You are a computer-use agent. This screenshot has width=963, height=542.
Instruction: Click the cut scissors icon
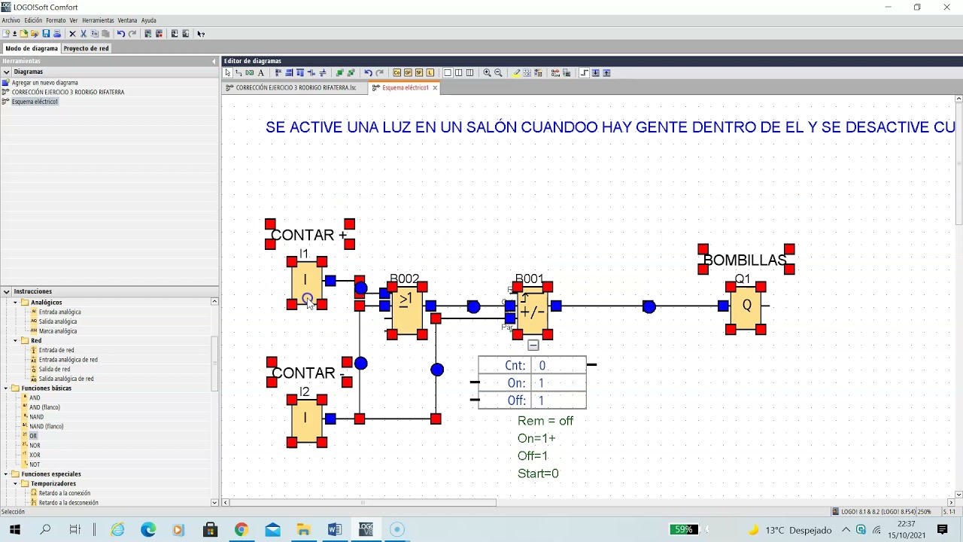click(84, 34)
